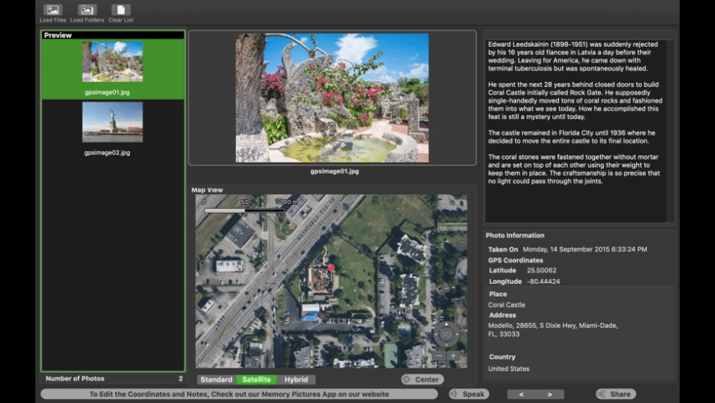Switch map to Hybrid view

(x=296, y=379)
